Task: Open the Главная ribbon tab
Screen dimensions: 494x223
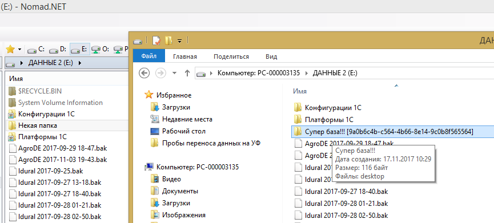Action: click(185, 56)
